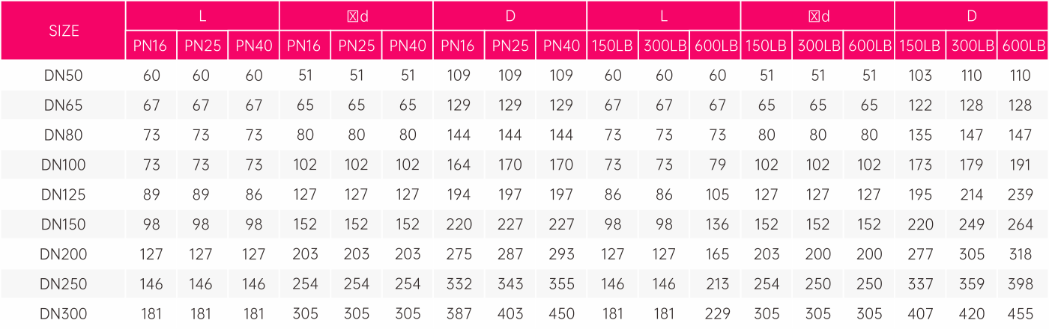Click the last 600LB column header
The width and height of the screenshot is (1049, 329).
1022,46
